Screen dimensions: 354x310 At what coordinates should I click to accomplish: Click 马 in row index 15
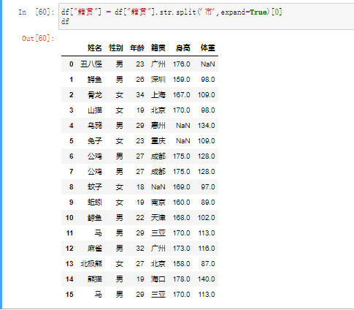[x=99, y=295]
